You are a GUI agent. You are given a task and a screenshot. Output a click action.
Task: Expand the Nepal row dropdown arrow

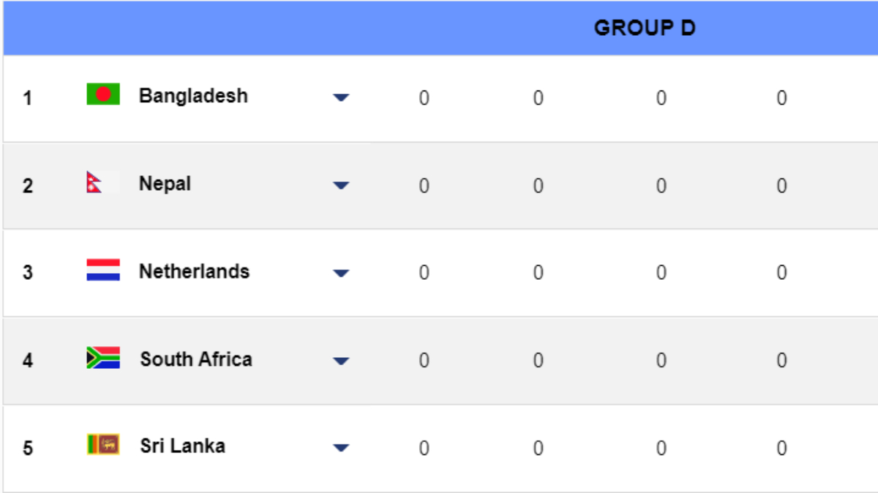pyautogui.click(x=341, y=186)
